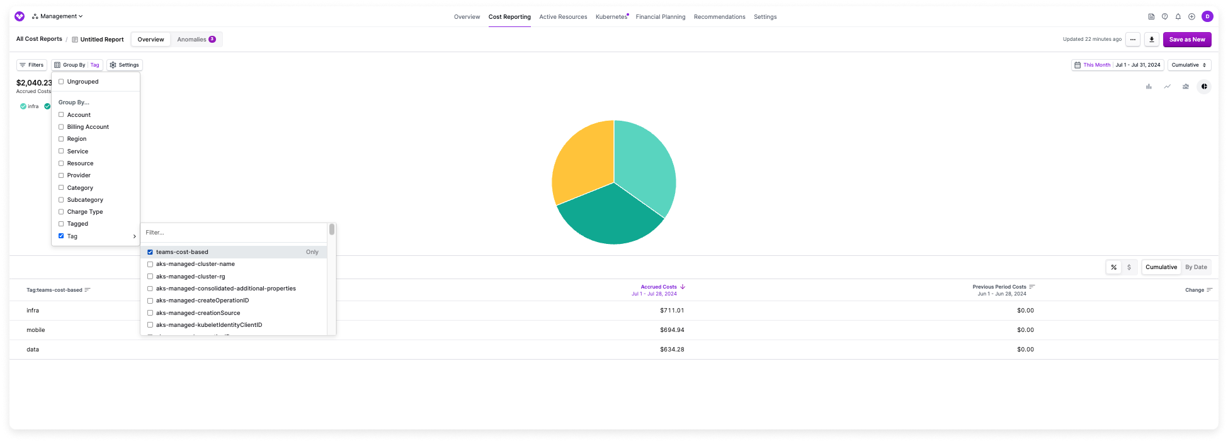Viewport: 1228px width, 442px height.
Task: Click the Tag:teams-cost-based column sort icon
Action: [88, 290]
